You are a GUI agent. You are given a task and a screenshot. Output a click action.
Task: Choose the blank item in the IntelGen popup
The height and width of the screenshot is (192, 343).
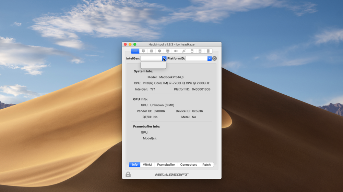(x=153, y=65)
